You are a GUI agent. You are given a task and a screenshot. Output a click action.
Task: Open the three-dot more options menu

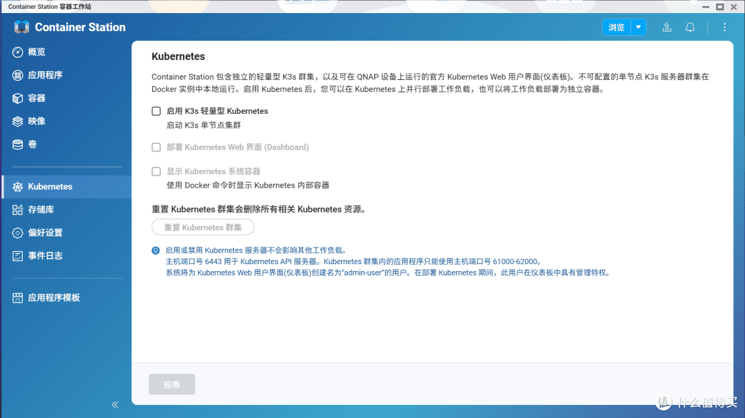pos(724,27)
